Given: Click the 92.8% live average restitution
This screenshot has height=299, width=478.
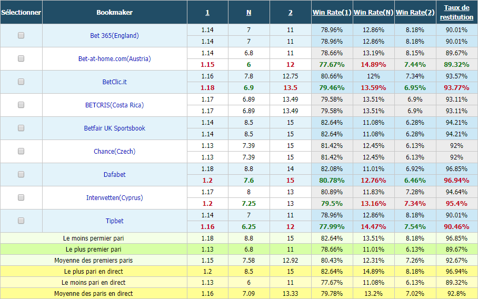Looking at the screenshot, I should pyautogui.click(x=456, y=294).
